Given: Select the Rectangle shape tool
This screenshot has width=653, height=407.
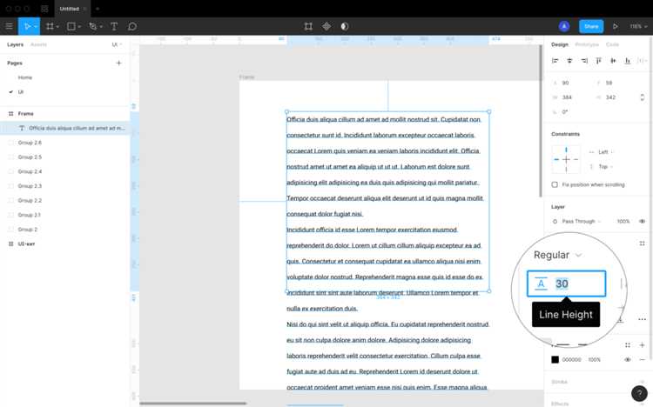Looking at the screenshot, I should pos(71,26).
